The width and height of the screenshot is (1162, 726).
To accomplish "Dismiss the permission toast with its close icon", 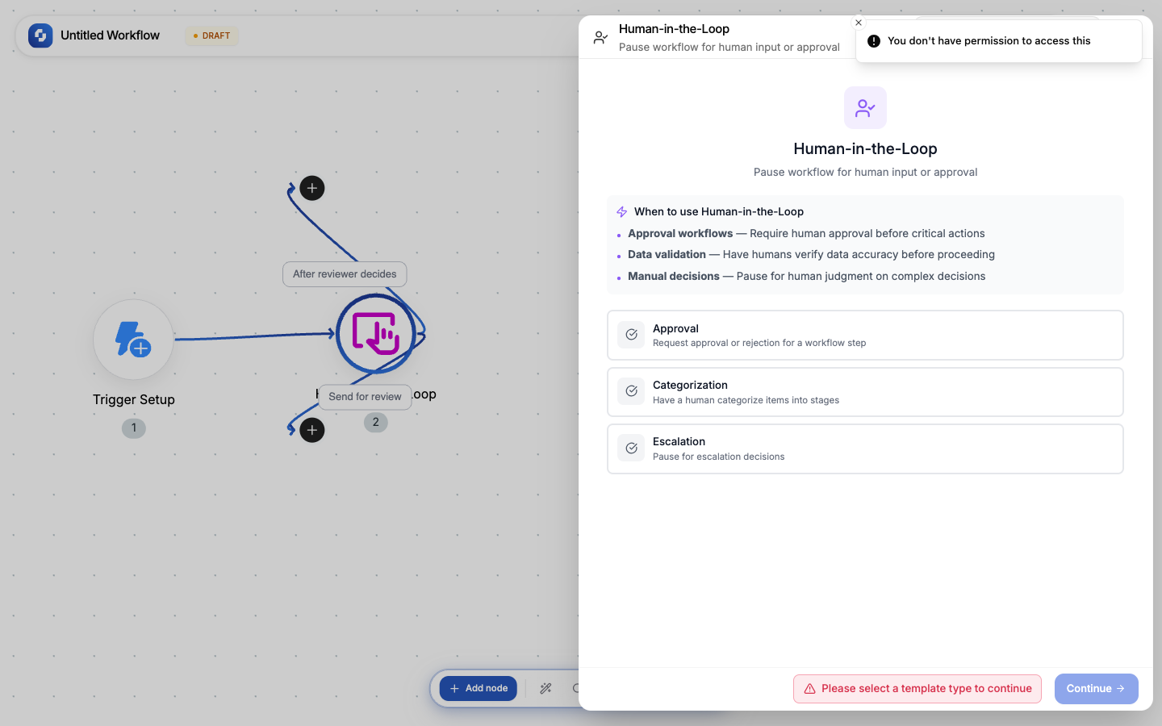I will [859, 23].
